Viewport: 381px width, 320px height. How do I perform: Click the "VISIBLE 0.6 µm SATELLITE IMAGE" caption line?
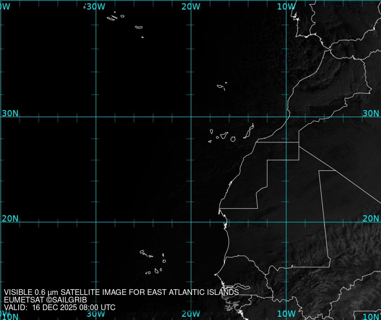click(x=121, y=292)
